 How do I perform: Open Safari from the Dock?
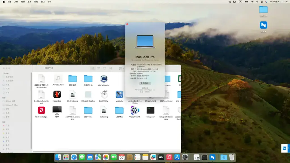click(x=74, y=157)
